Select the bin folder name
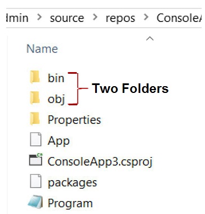 pos(56,78)
